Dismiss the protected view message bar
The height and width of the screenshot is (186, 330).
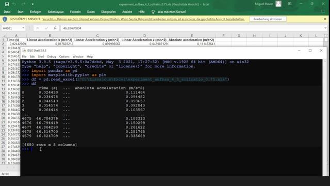[x=325, y=19]
